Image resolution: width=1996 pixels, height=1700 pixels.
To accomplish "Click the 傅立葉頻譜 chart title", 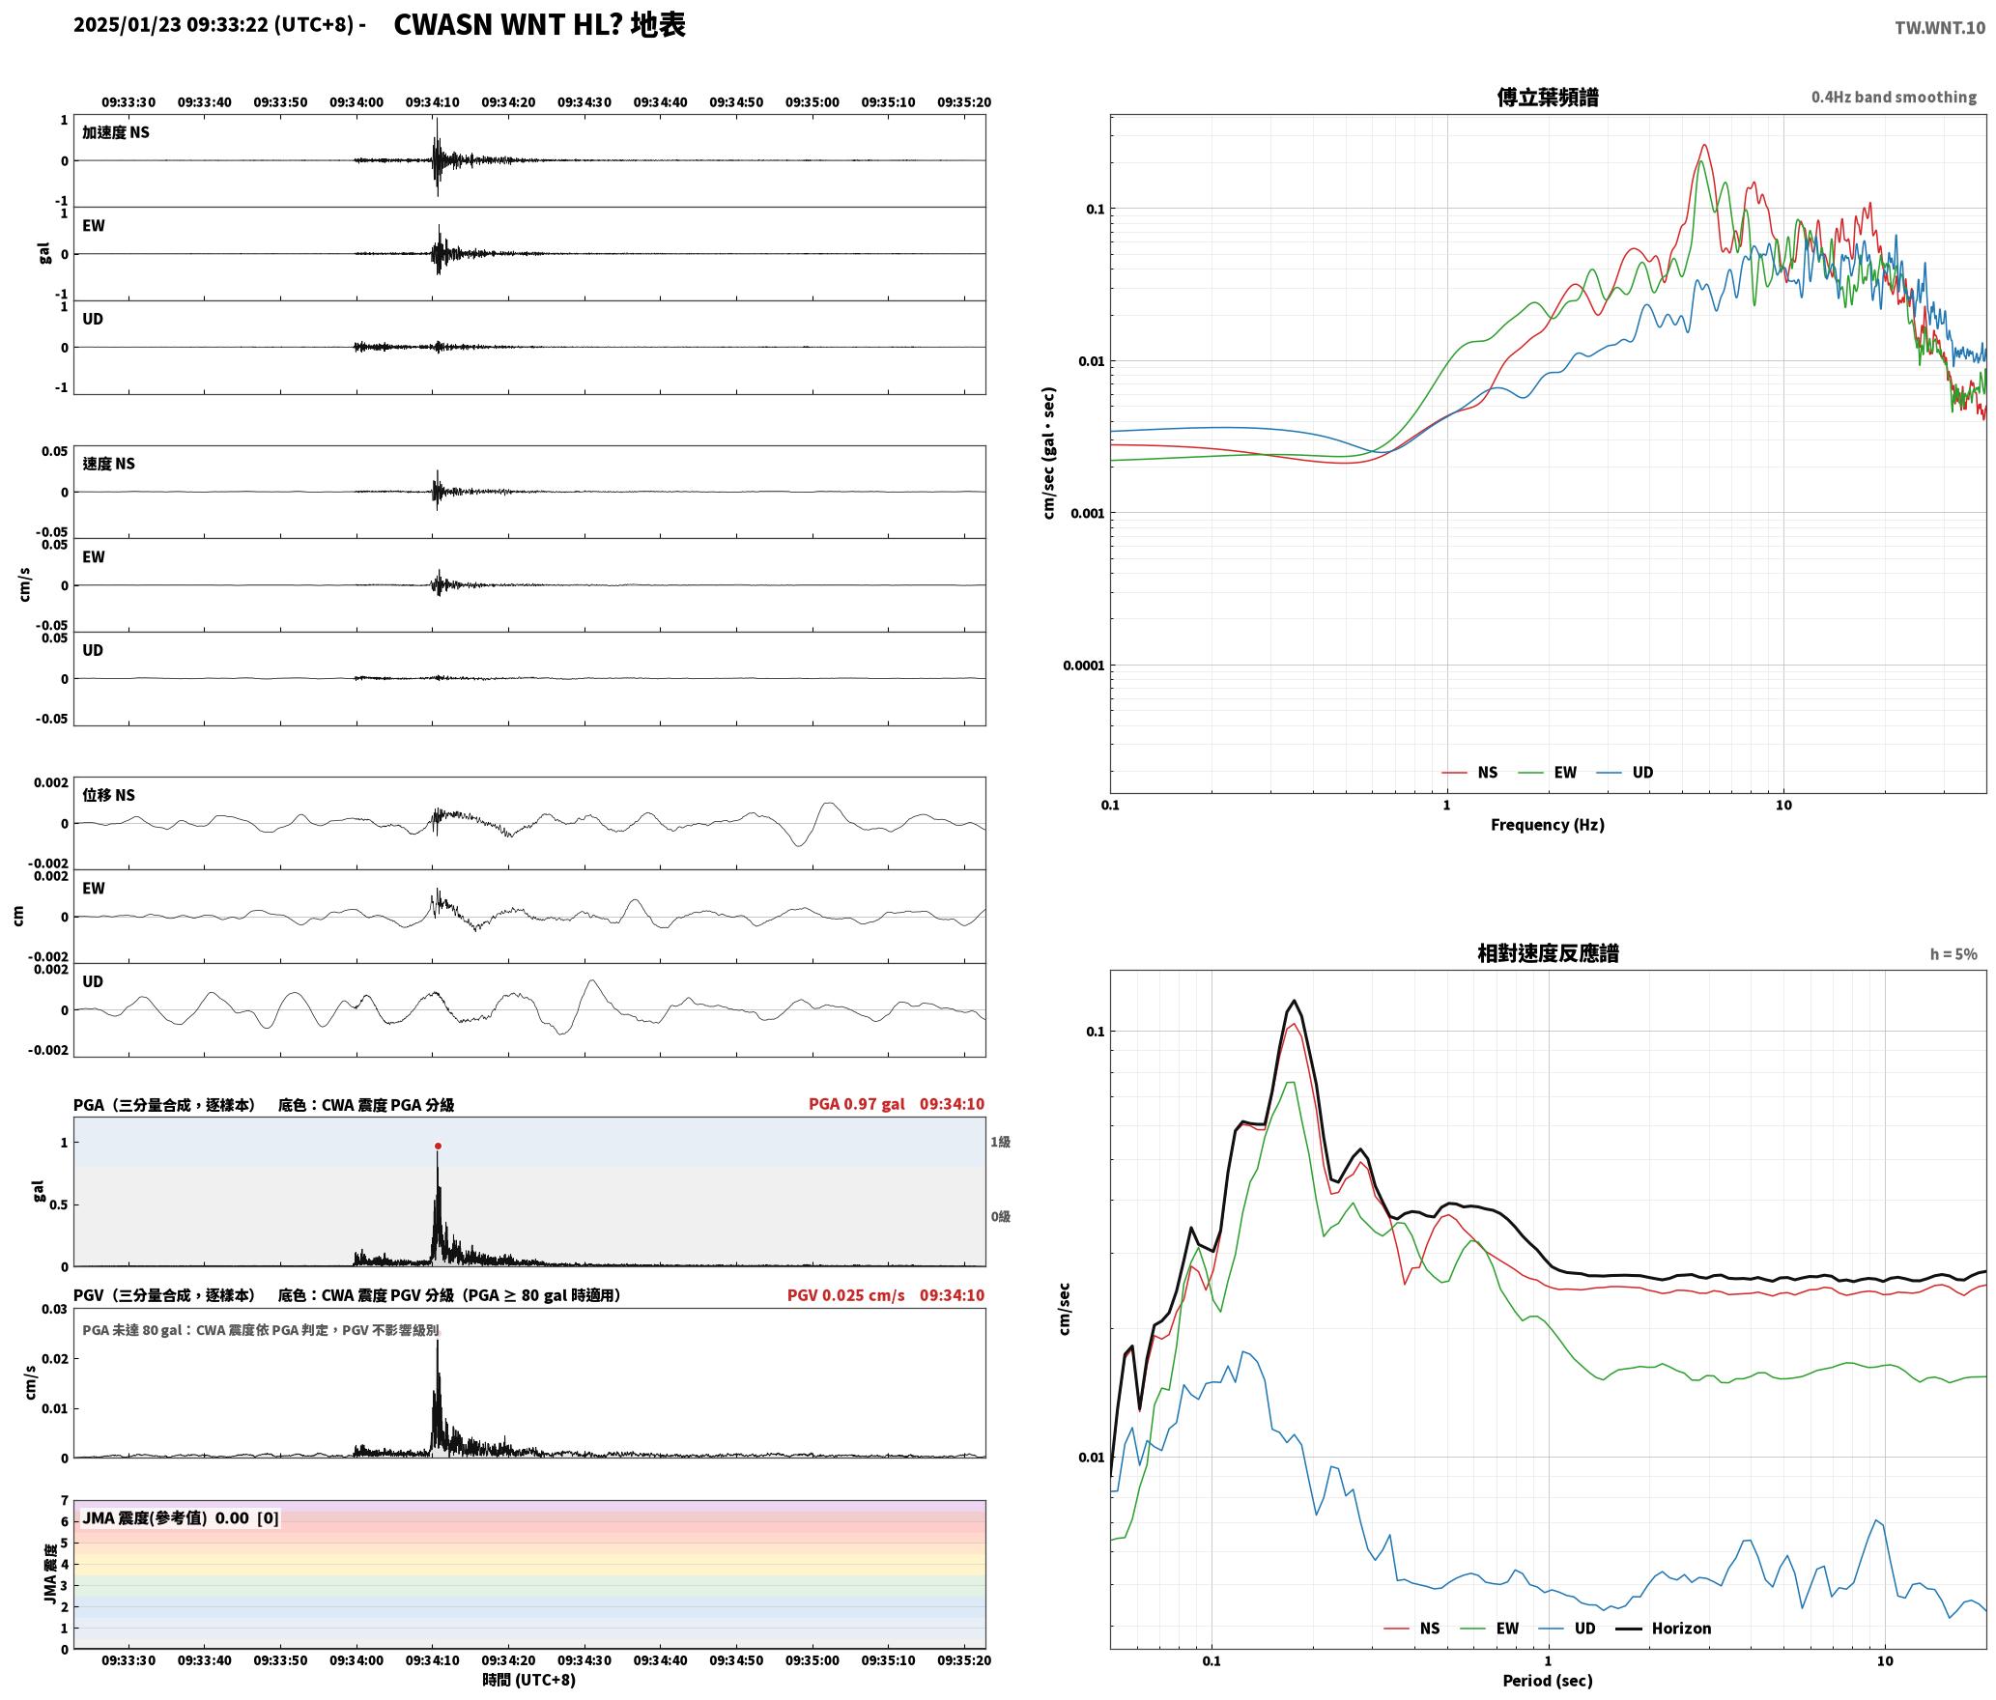I will pos(1548,97).
